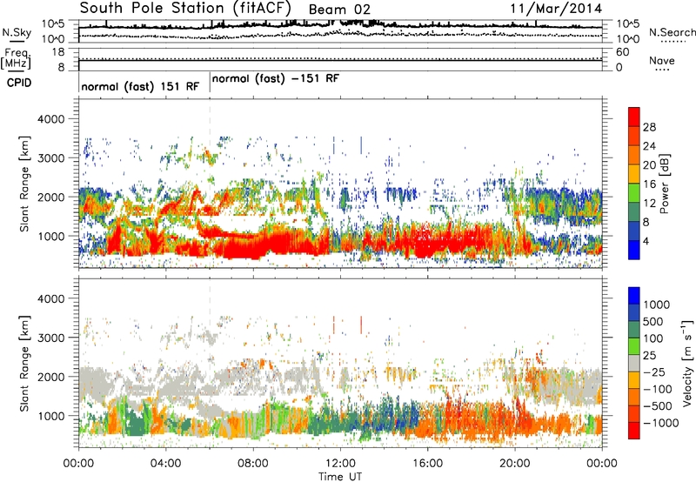Pick dark green 100–500 velocity colorbar segment
This screenshot has width=696, height=482.
pos(634,330)
